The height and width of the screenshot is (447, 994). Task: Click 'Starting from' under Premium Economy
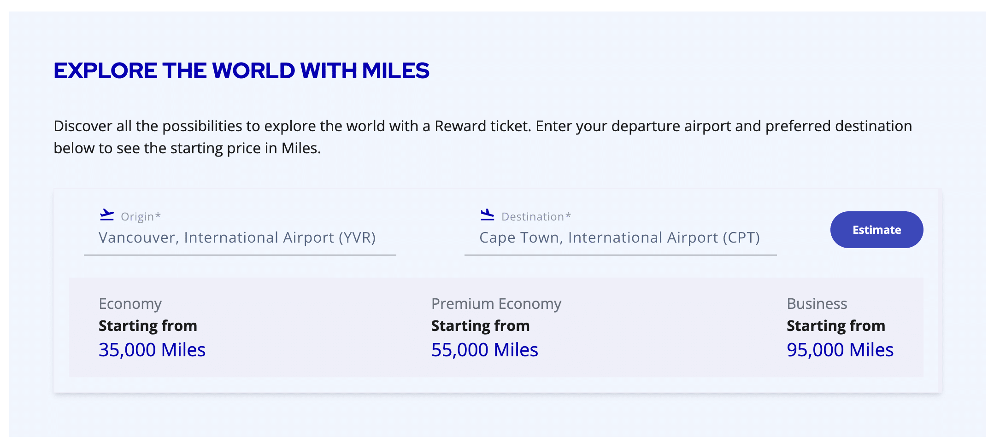click(480, 326)
